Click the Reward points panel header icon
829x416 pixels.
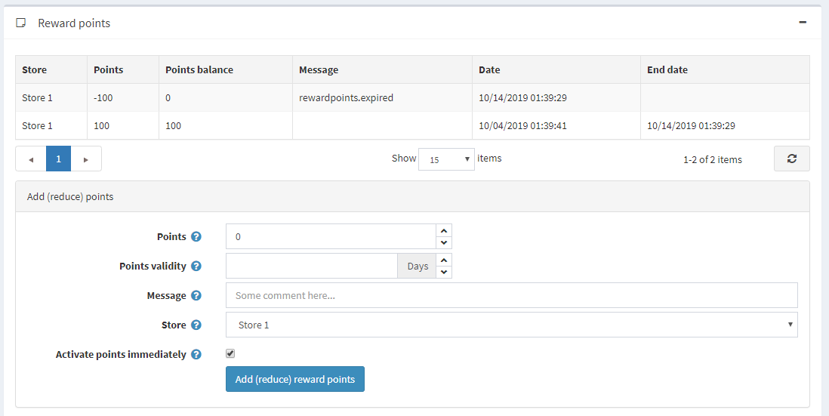pos(21,23)
